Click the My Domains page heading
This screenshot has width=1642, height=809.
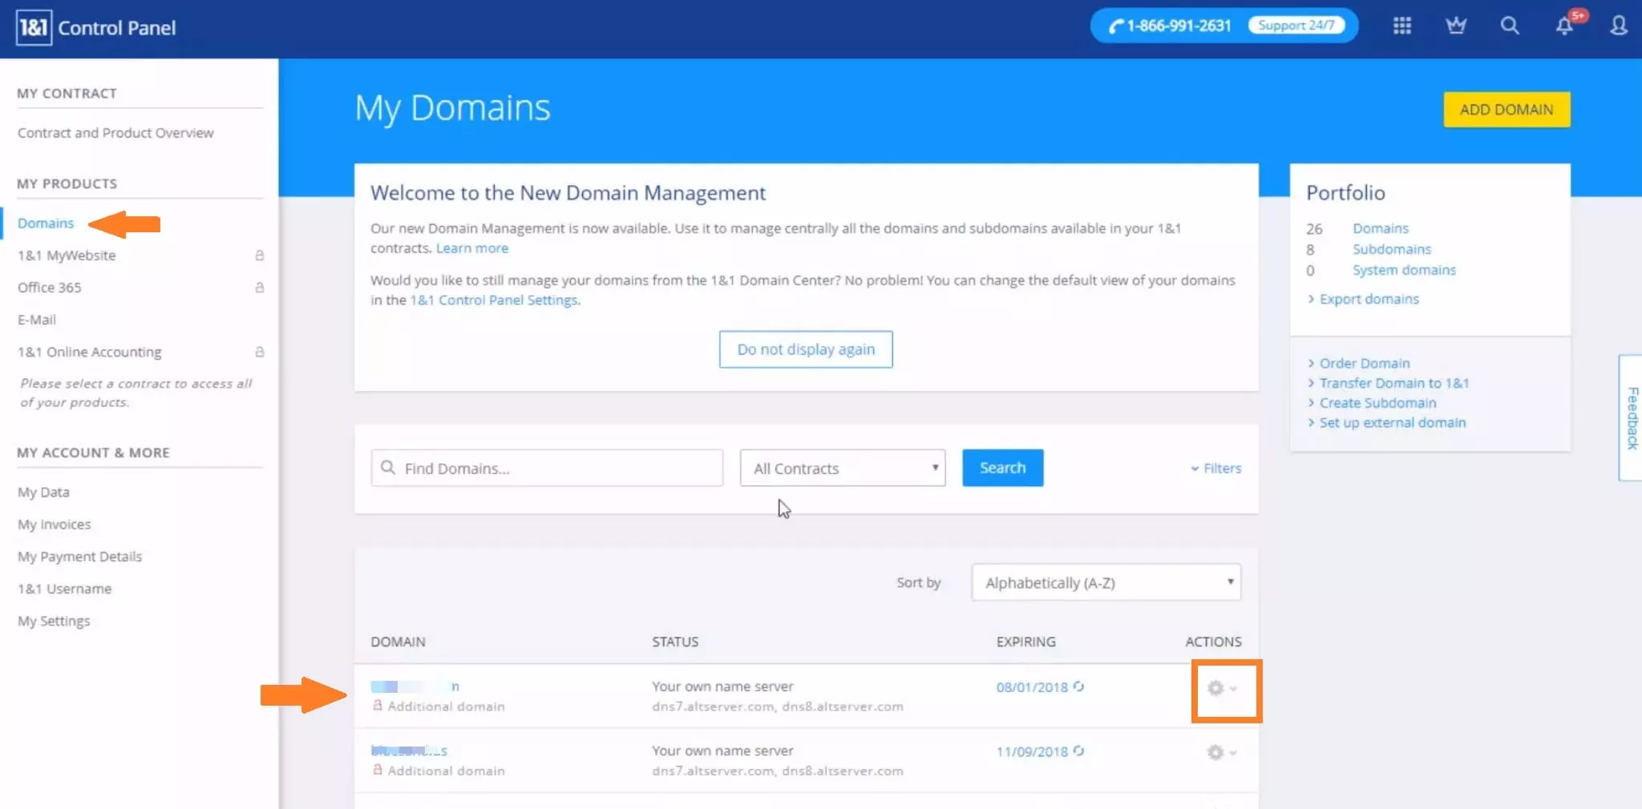[452, 108]
